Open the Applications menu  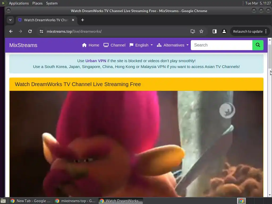click(19, 3)
